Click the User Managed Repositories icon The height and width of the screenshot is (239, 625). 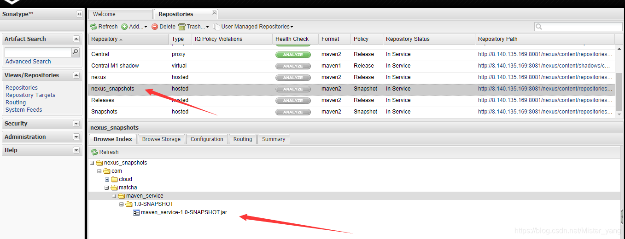(x=216, y=27)
